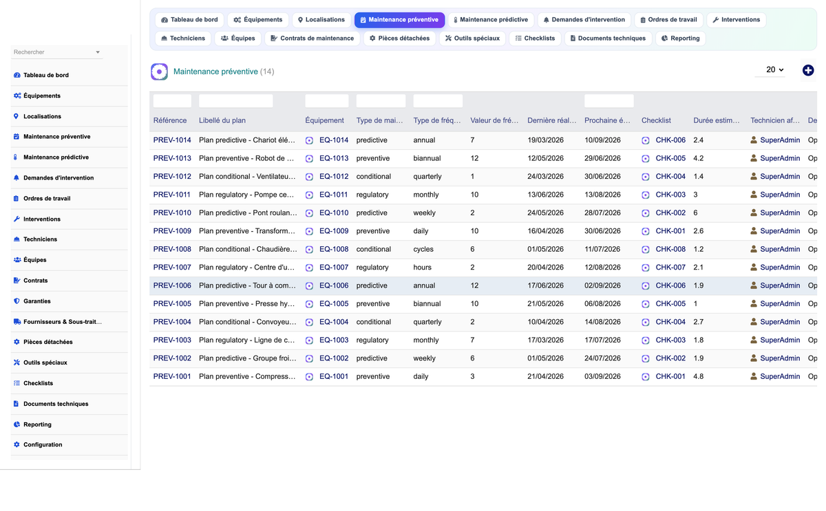826x511 pixels.
Task: Click hard hat icon beside sidebar Techniciens
Action: tap(17, 239)
